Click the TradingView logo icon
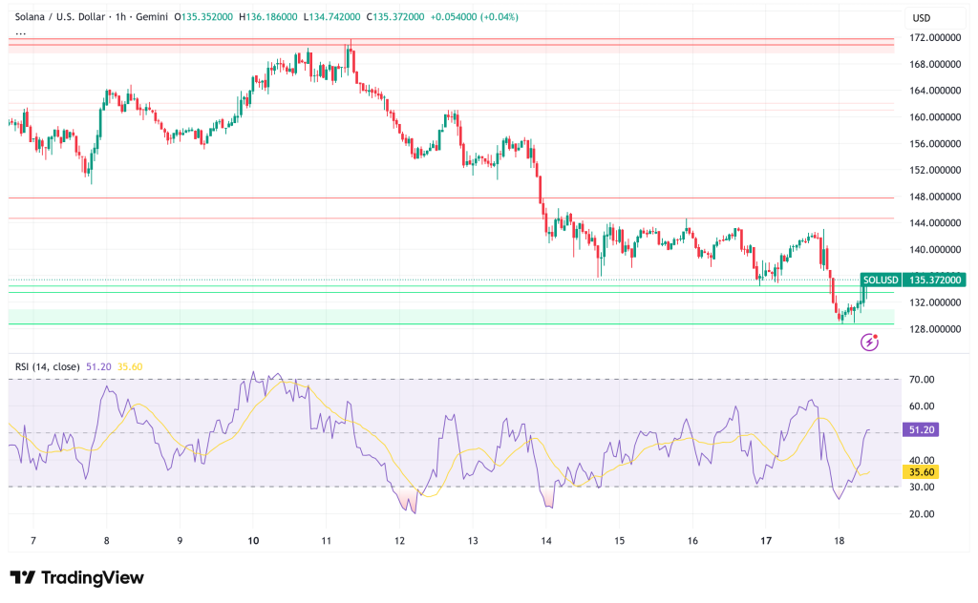The height and width of the screenshot is (603, 978). tap(23, 578)
